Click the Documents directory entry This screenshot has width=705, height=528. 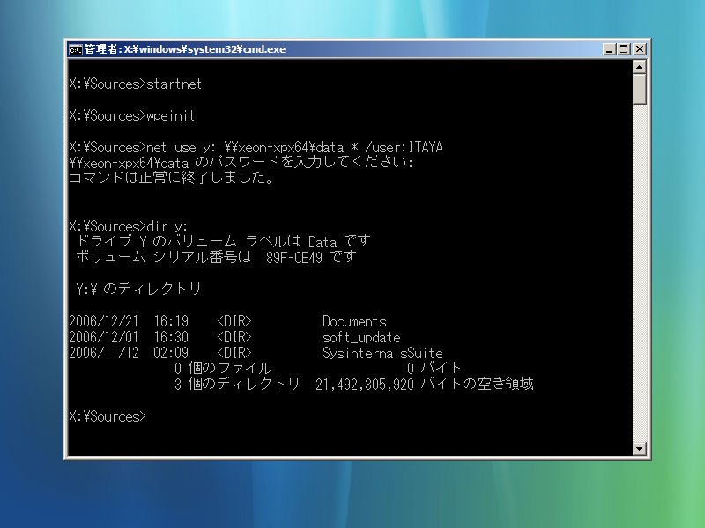point(354,321)
